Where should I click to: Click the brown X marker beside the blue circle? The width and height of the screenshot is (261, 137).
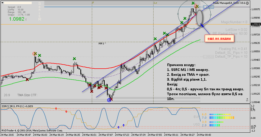click(x=111, y=99)
